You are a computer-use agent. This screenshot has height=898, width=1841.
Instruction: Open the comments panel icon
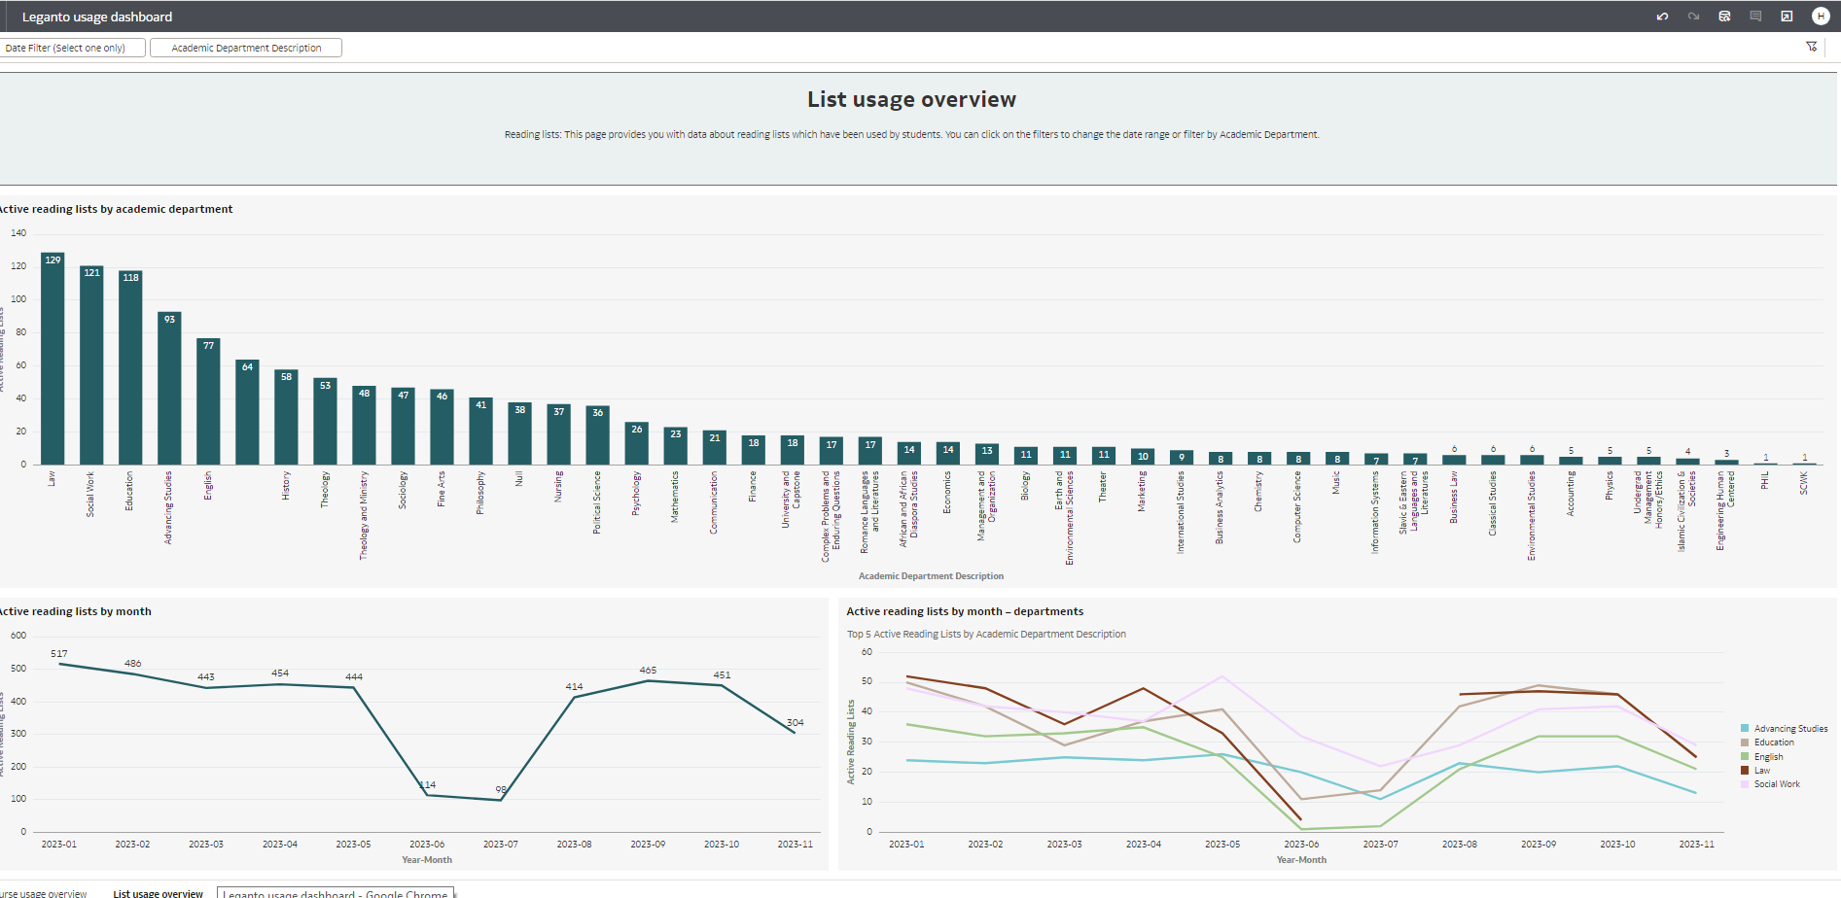pyautogui.click(x=1756, y=17)
